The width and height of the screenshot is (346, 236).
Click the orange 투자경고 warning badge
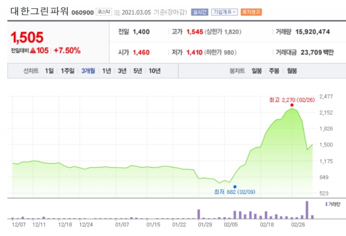(x=251, y=12)
